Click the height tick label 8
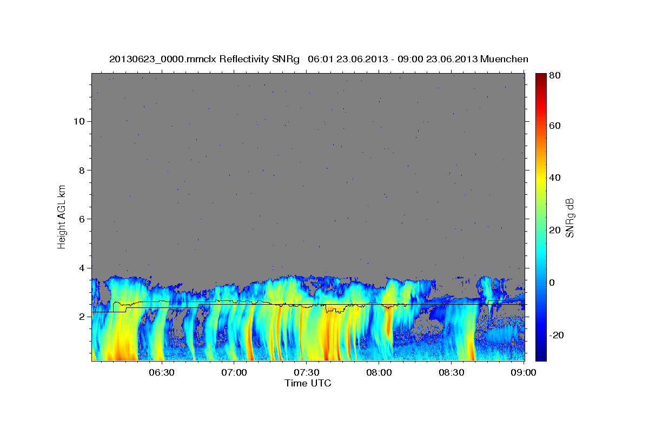 point(81,170)
